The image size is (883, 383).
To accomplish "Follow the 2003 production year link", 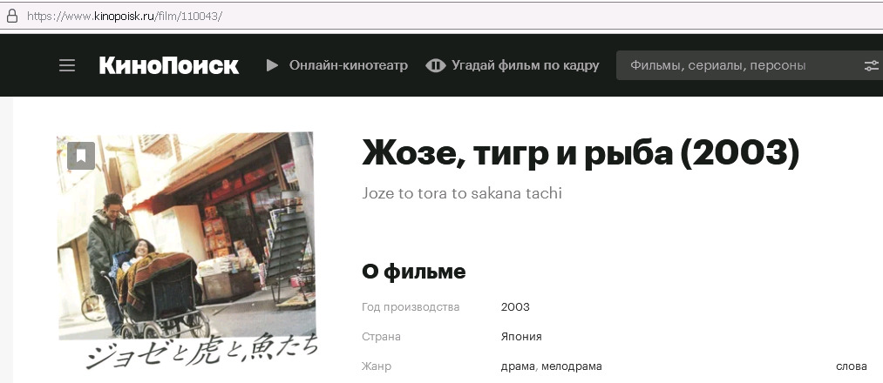I will click(515, 307).
